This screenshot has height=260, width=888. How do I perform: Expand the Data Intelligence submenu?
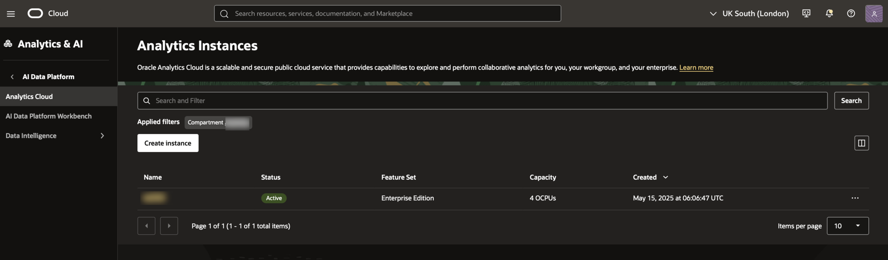[102, 136]
